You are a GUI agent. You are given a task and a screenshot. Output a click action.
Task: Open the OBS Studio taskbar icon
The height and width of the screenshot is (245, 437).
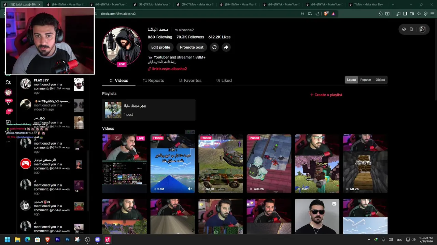pos(87,240)
